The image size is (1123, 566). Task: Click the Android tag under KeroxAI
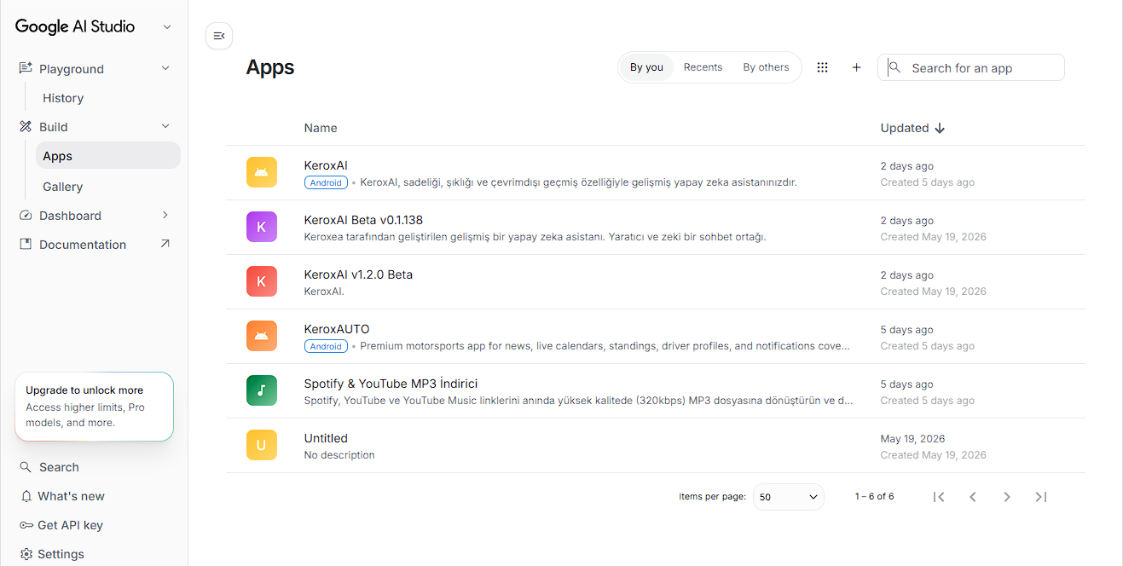click(326, 182)
